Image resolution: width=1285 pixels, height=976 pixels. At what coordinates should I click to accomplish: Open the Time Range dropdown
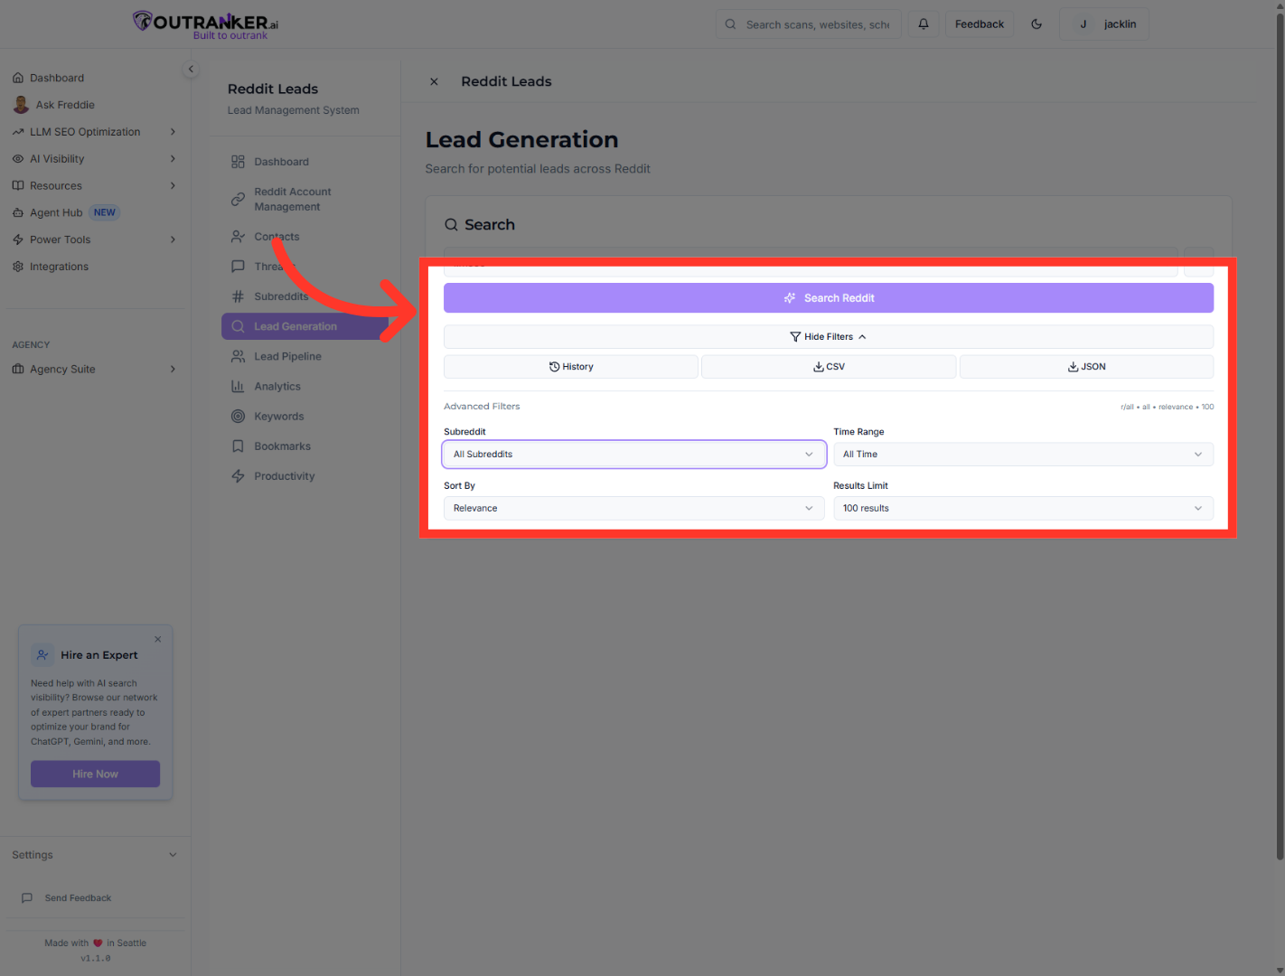tap(1023, 454)
